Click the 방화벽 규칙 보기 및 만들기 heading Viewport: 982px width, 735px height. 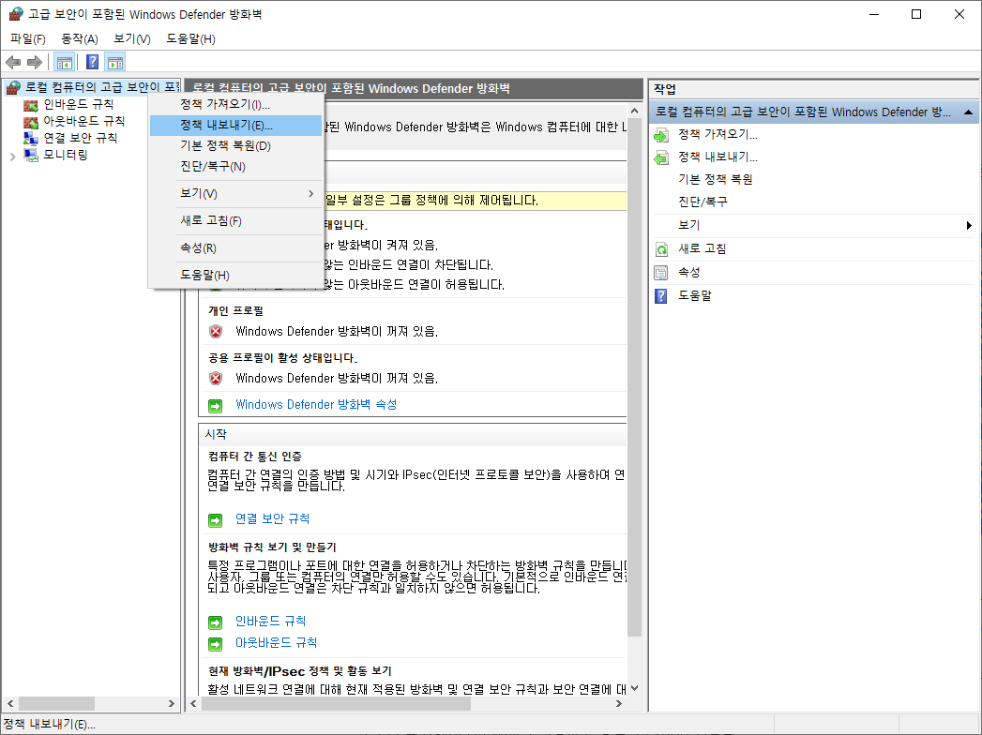pos(272,547)
